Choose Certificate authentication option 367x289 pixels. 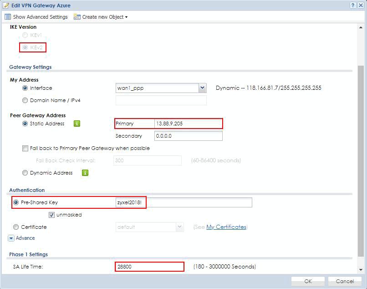16,227
